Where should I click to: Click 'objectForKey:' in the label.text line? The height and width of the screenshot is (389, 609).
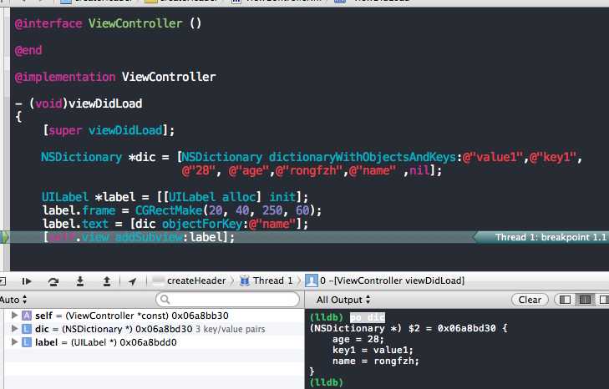pos(205,224)
